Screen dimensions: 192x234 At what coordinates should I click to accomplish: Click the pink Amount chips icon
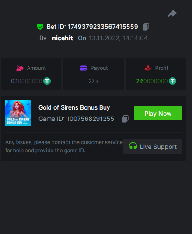click(20, 68)
